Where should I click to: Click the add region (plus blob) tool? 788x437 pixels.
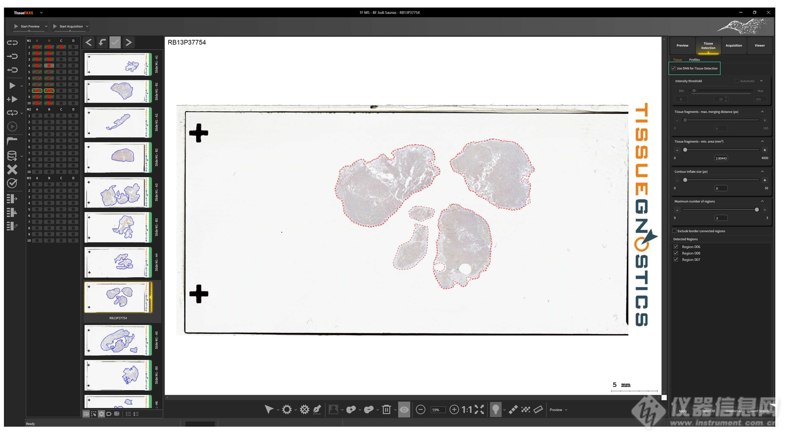point(351,410)
